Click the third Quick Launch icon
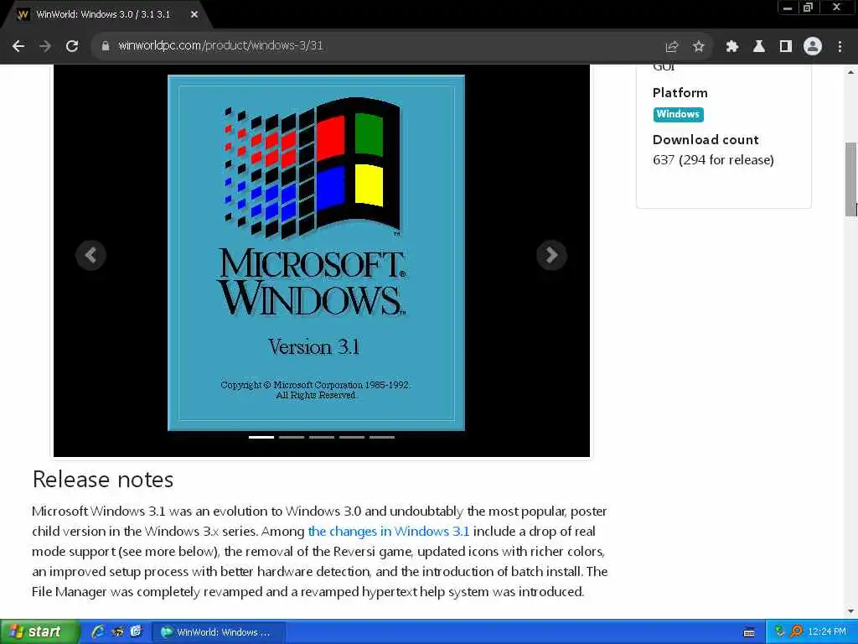Viewport: 858px width, 644px height. click(x=136, y=632)
